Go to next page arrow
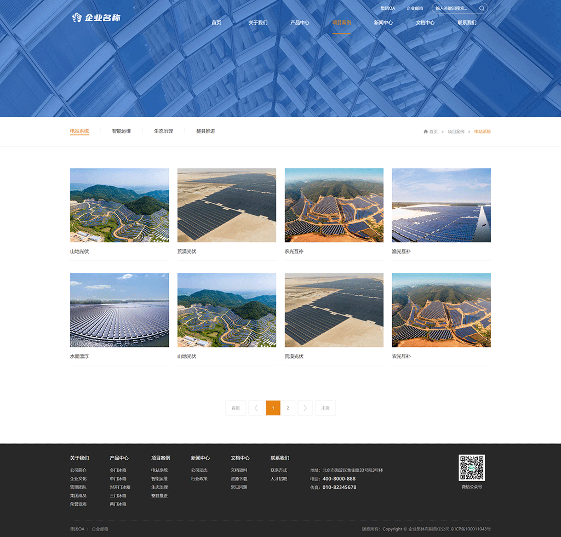This screenshot has height=537, width=561. [x=305, y=408]
